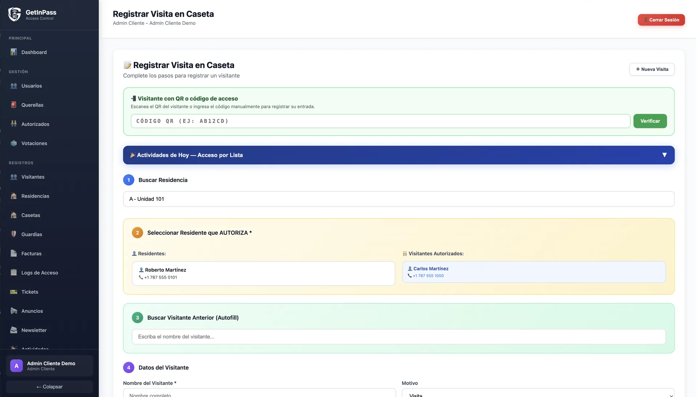Open the Newsletter section
Screen dimensions: 698x397
(x=49, y=330)
